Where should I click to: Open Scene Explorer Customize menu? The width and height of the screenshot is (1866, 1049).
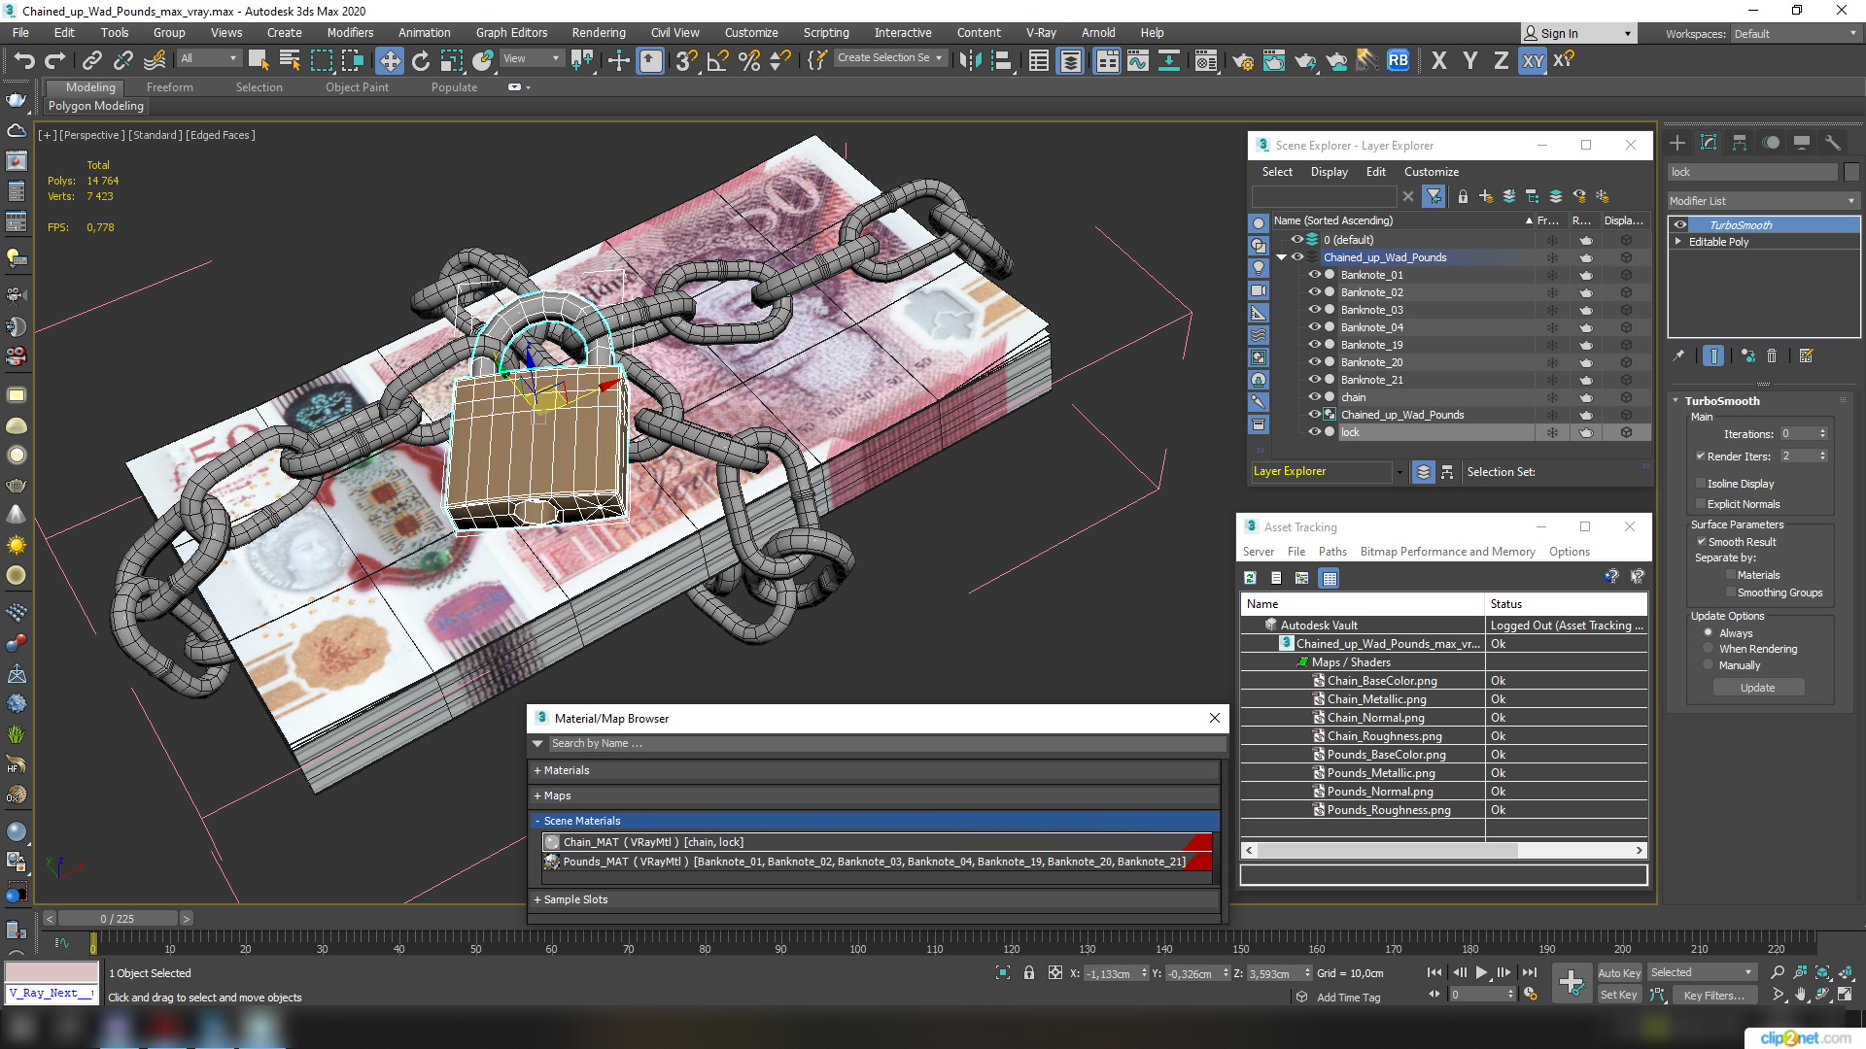(1431, 171)
